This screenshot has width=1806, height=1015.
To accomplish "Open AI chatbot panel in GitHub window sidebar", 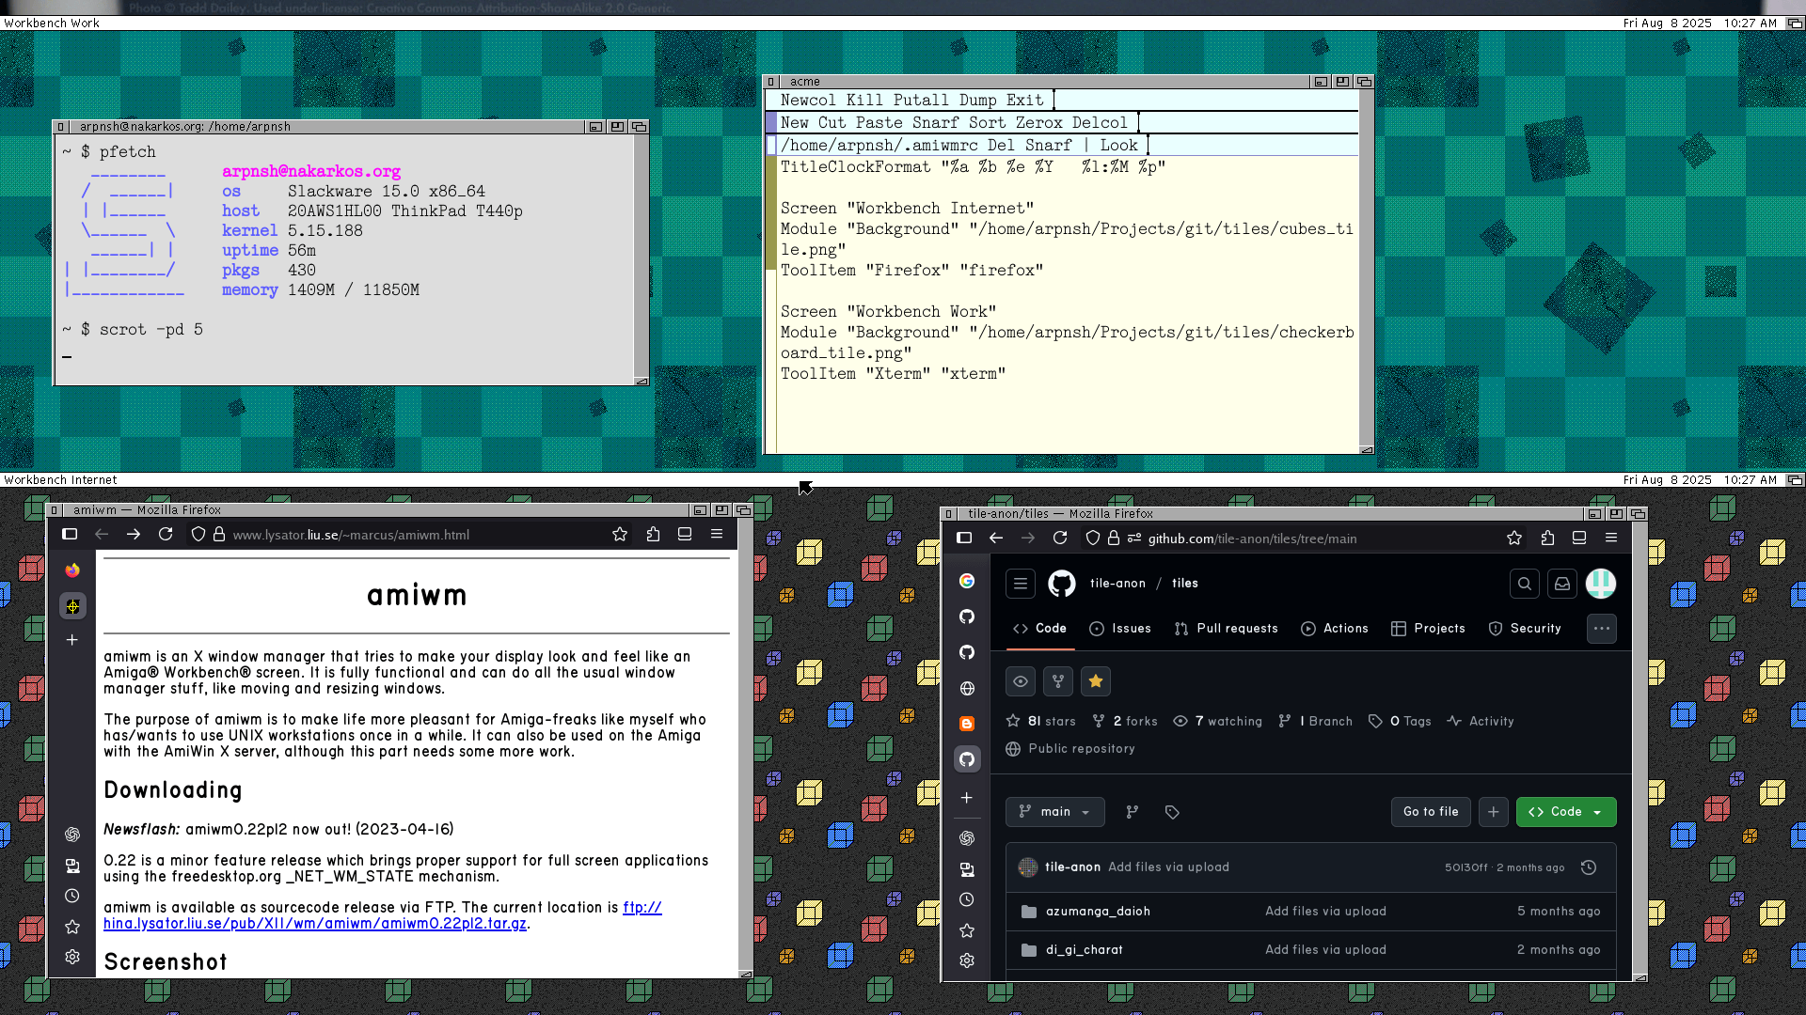I will click(966, 838).
